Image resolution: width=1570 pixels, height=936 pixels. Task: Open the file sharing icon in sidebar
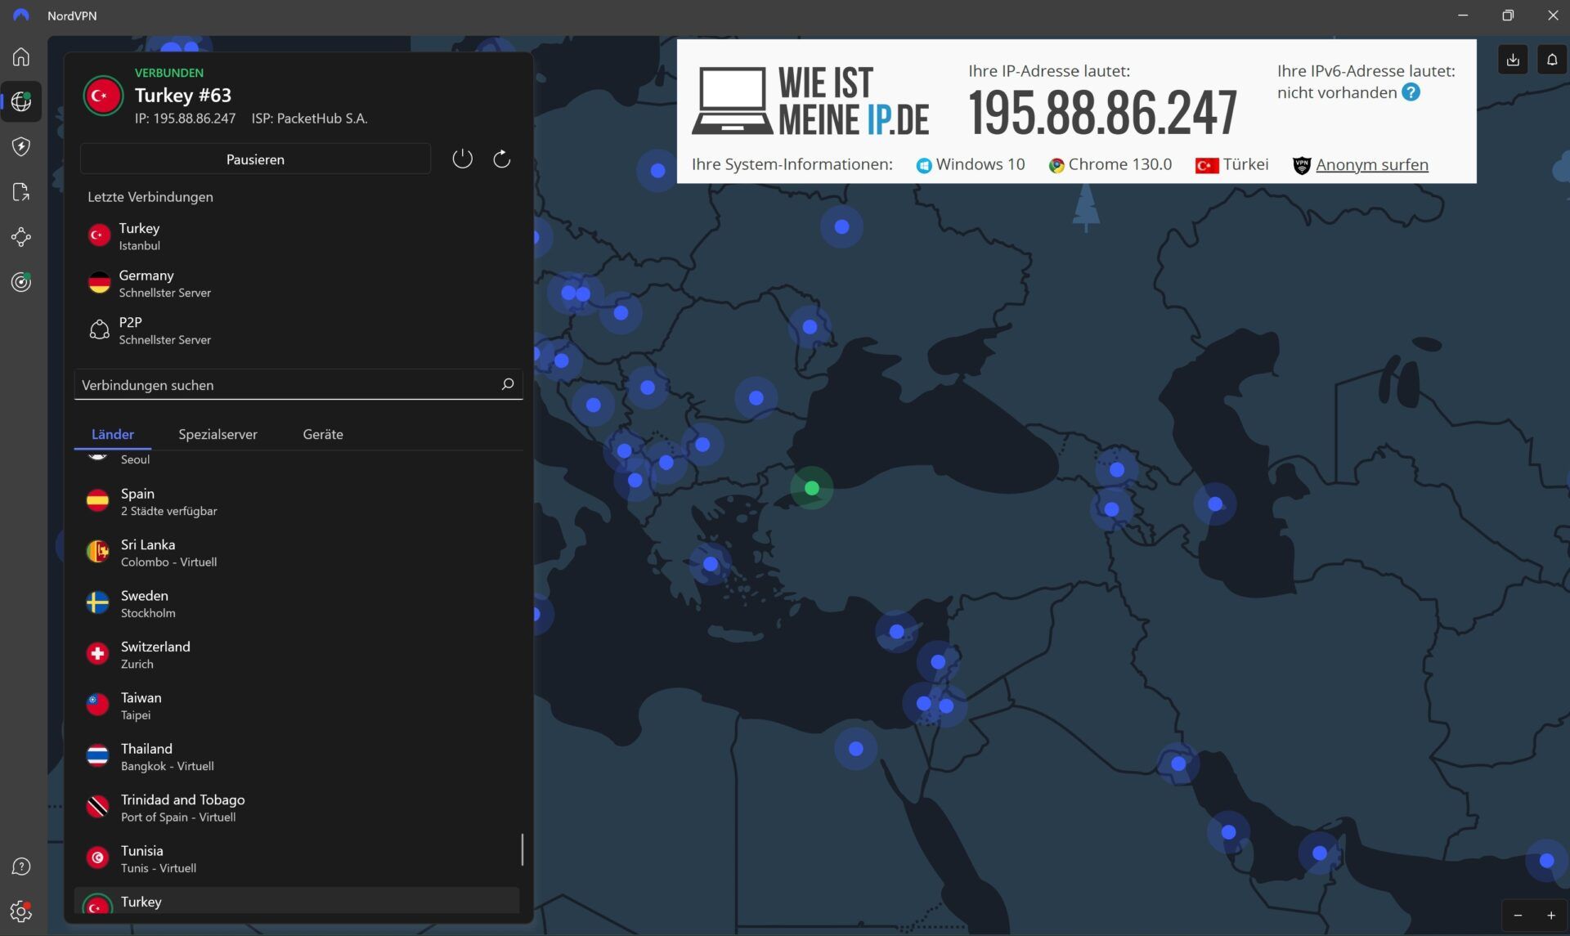[x=21, y=191]
